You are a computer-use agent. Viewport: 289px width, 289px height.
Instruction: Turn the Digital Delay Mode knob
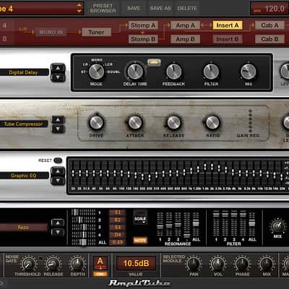click(96, 72)
